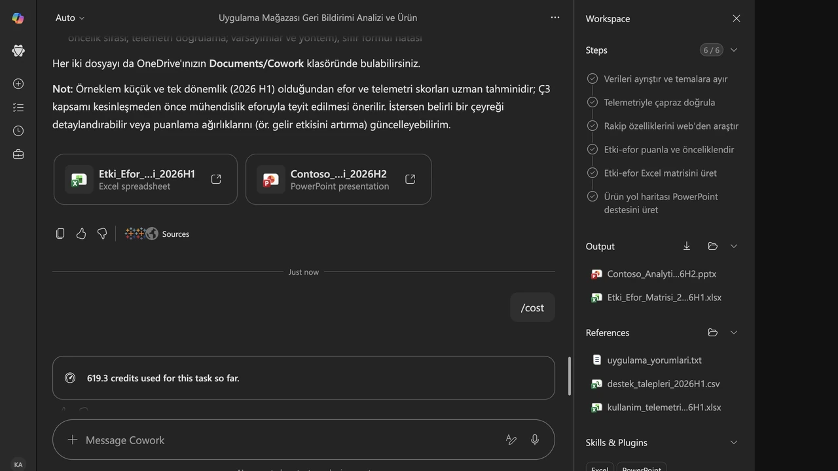Open the References folder icon
838x471 pixels.
point(713,332)
